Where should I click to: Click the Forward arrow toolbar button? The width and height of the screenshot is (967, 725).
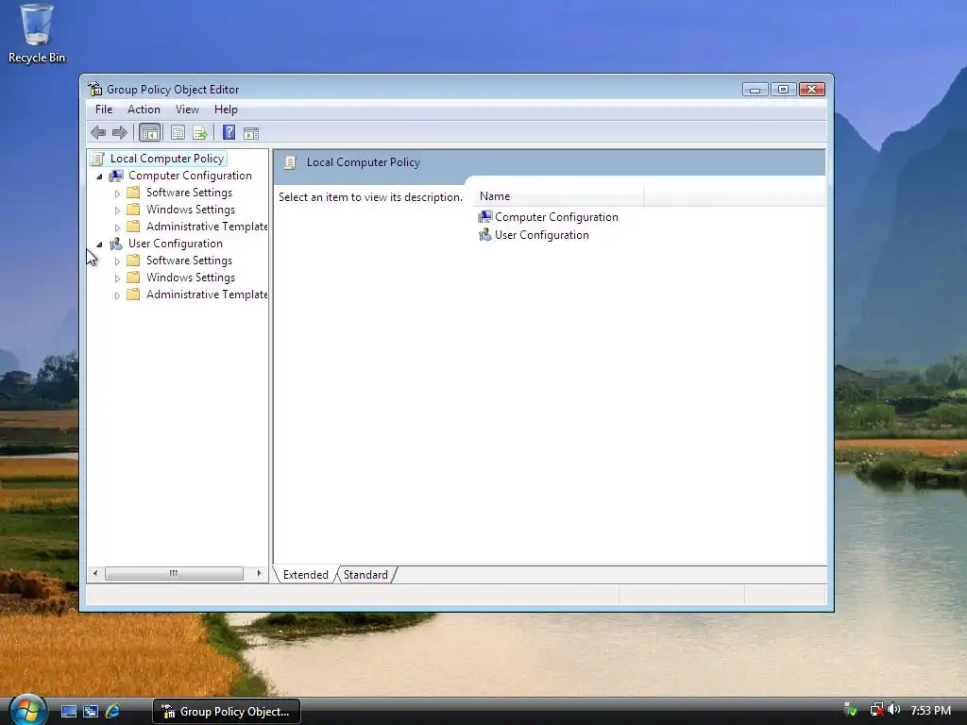click(120, 132)
